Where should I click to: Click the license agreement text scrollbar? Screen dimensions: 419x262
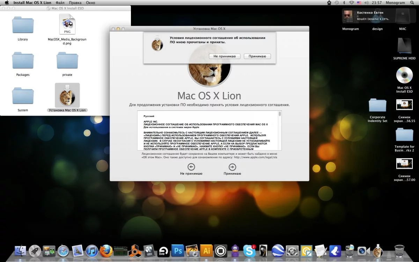[280, 130]
